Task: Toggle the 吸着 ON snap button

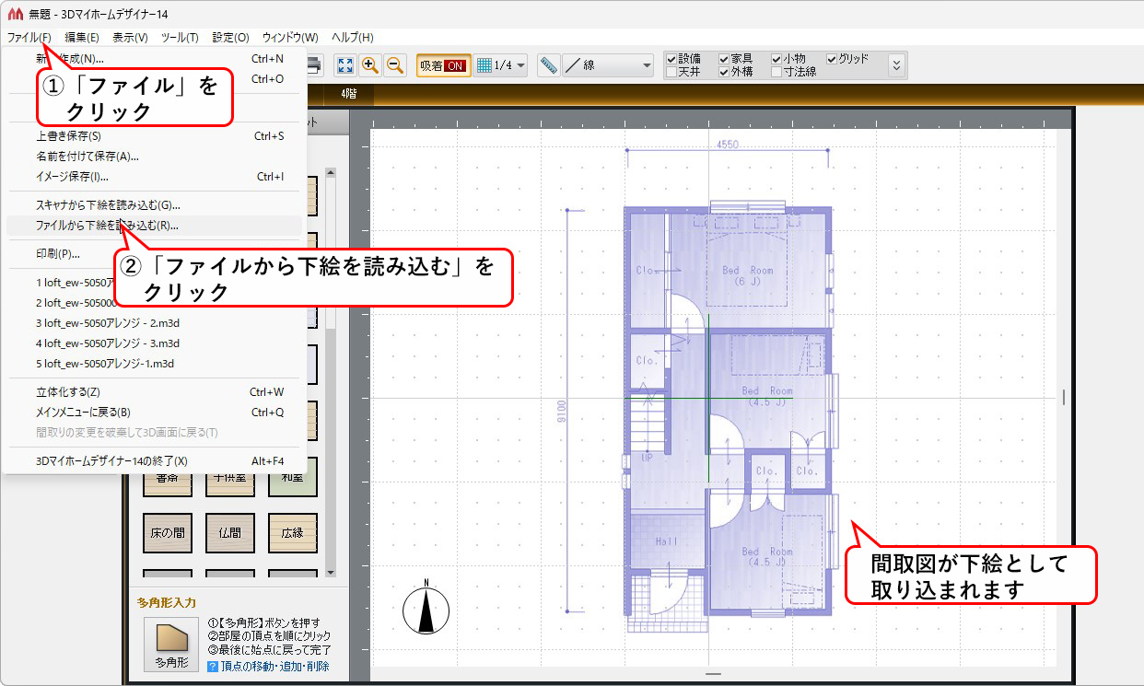Action: [443, 65]
